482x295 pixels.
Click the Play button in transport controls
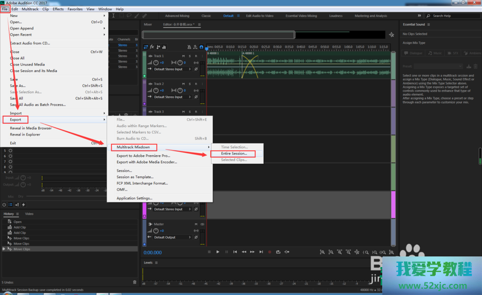click(218, 252)
